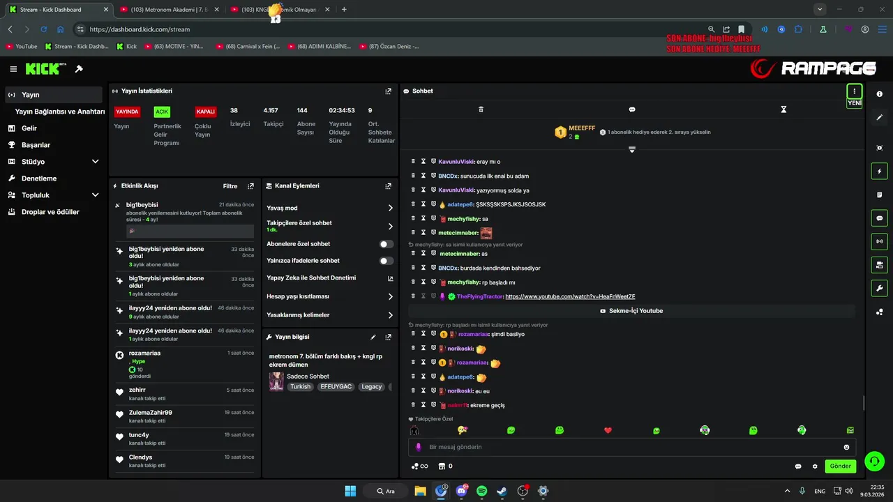Viewport: 893px width, 502px height.
Task: Open Steam from the taskbar
Action: pos(502,491)
